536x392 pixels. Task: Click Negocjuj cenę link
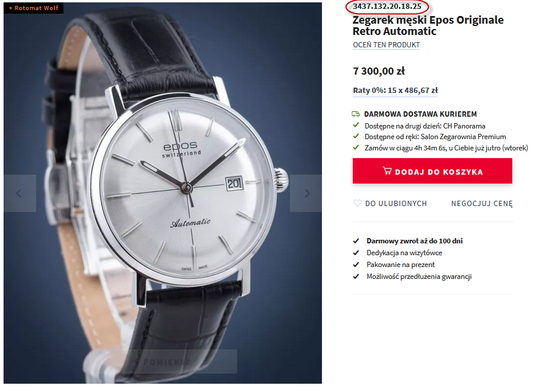pyautogui.click(x=482, y=204)
